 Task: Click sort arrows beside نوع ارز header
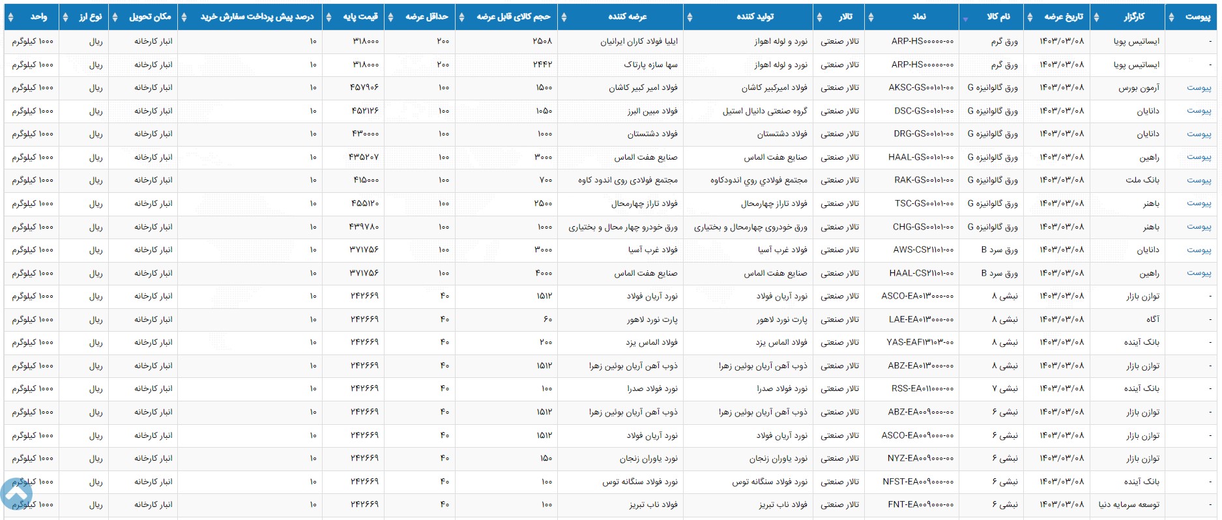pyautogui.click(x=65, y=18)
